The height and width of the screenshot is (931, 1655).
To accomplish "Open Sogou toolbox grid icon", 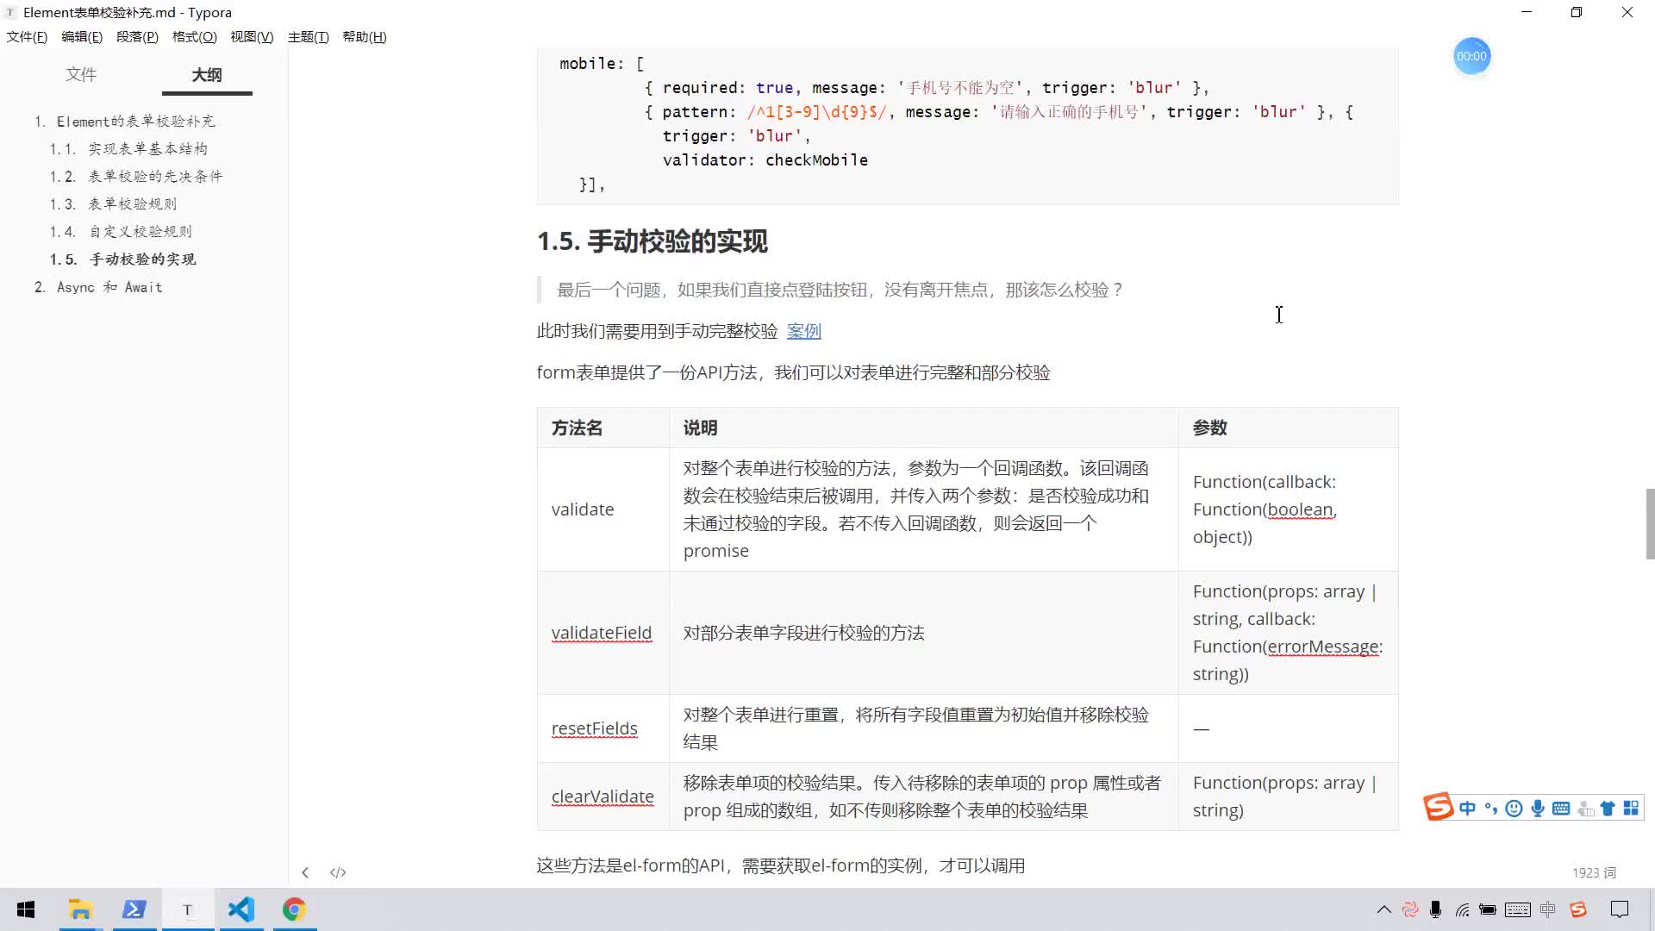I will point(1631,808).
